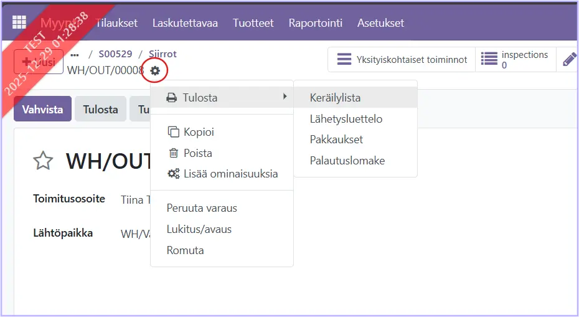Expand the breadcrumb ellipsis
The height and width of the screenshot is (317, 579).
pos(74,54)
